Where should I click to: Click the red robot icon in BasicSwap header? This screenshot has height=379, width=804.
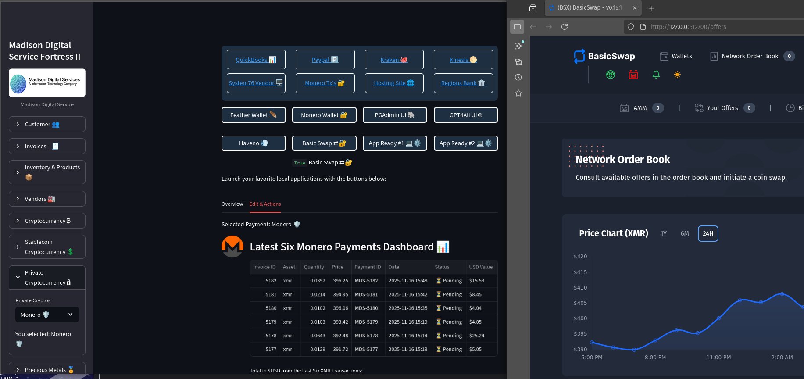pos(633,75)
